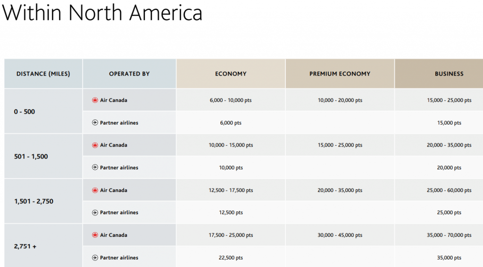Click the 35,000 - 70,000 pts business cell
This screenshot has height=267, width=483.
449,235
